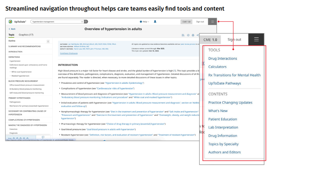The width and height of the screenshot is (319, 184).
Task: Click the print icon in the topic toolbar
Action: [x=193, y=35]
